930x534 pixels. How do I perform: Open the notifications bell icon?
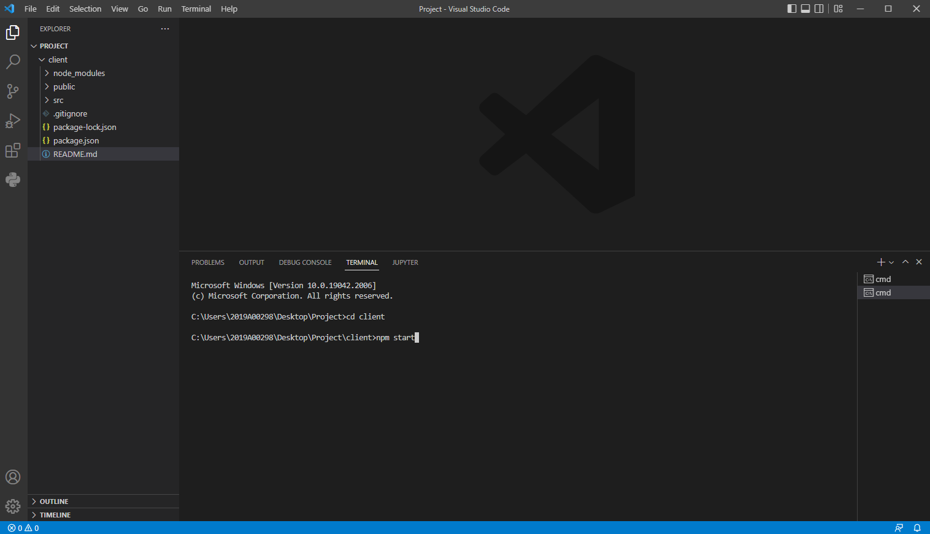[x=917, y=528]
